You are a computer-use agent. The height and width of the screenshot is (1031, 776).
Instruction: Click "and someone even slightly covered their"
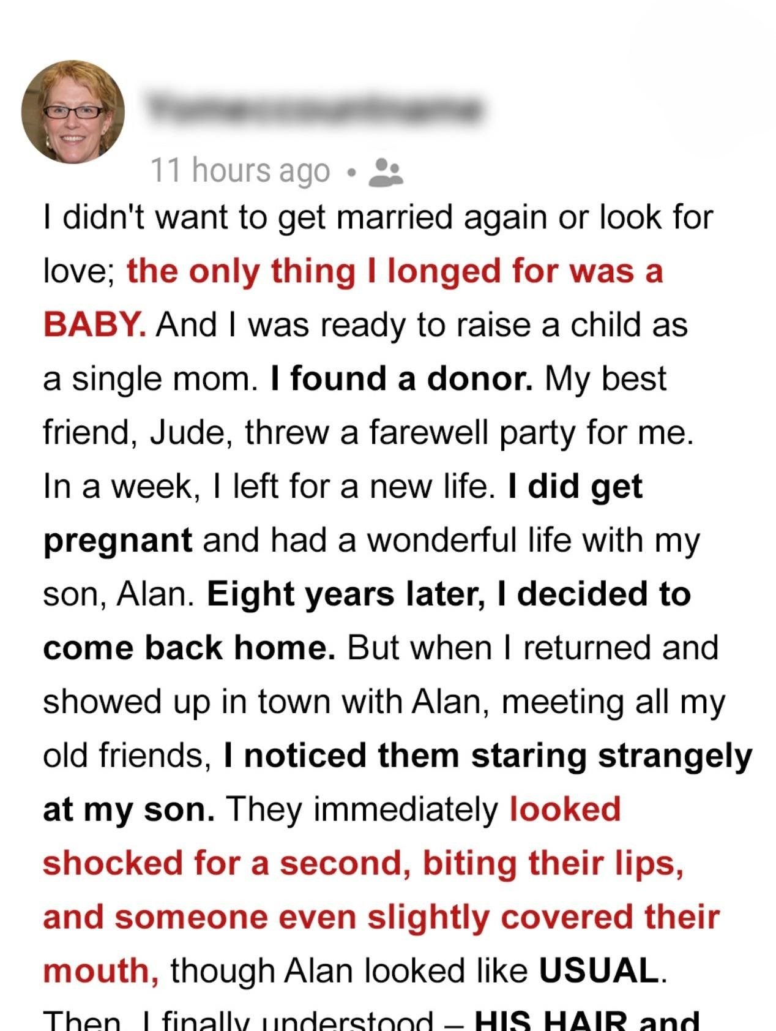pyautogui.click(x=381, y=917)
